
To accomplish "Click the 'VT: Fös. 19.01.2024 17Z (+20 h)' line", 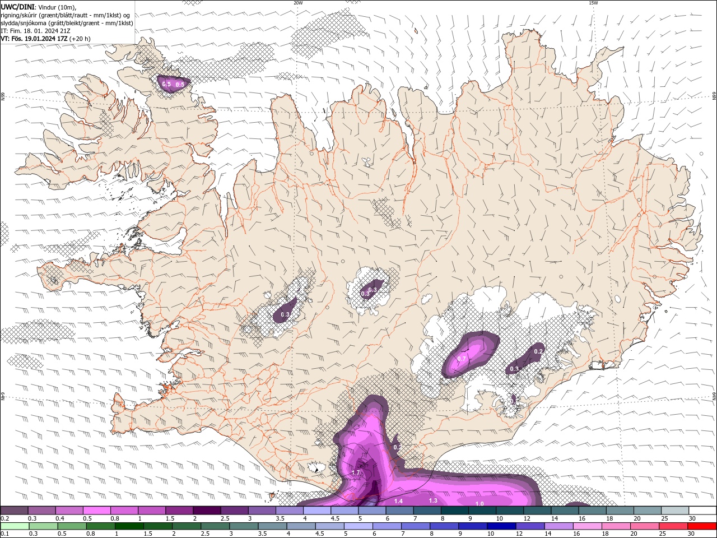I will coord(46,39).
